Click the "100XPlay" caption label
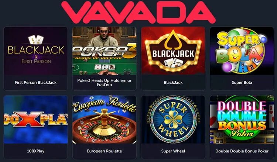 pyautogui.click(x=36, y=151)
